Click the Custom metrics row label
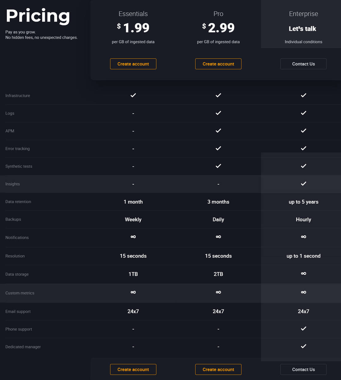 pos(20,293)
